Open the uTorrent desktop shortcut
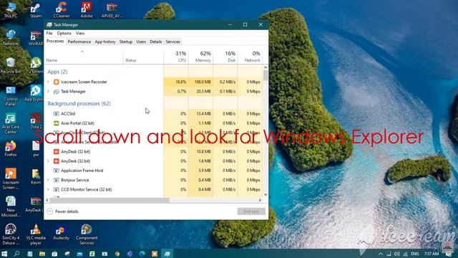 coord(36,65)
